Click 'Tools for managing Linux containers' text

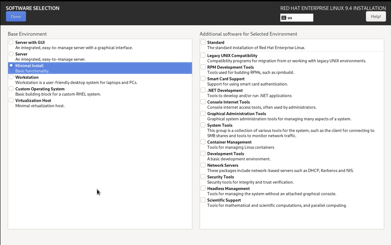[241, 147]
